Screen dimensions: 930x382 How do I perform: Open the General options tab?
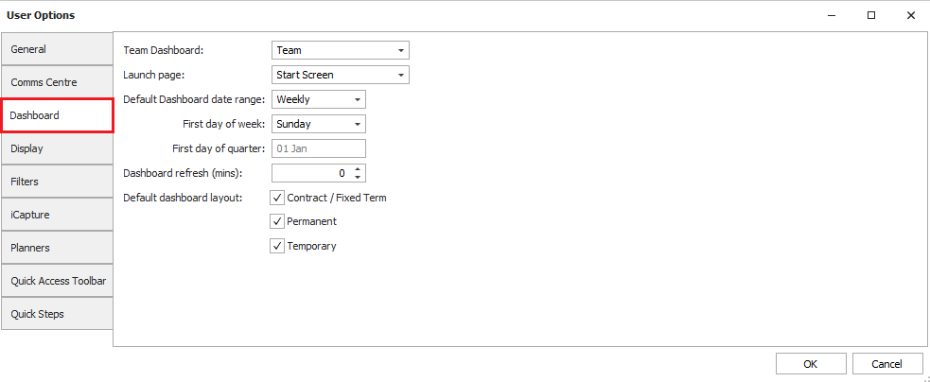click(x=57, y=49)
